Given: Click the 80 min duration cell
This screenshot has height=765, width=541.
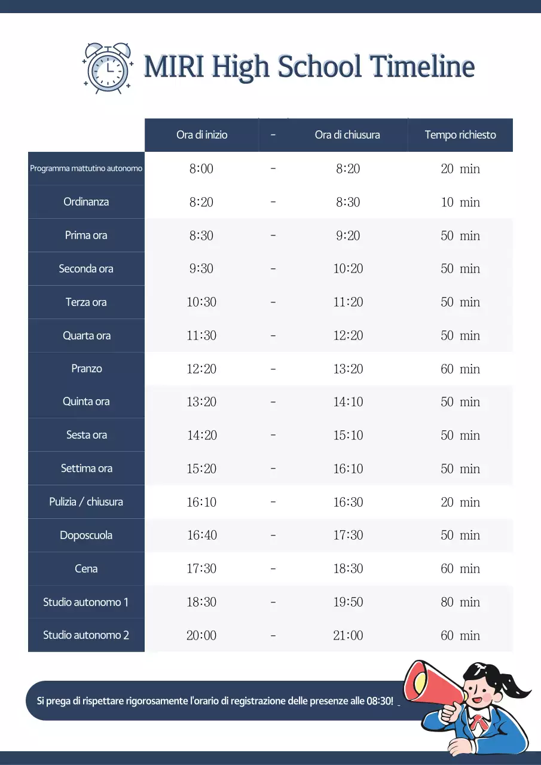Looking at the screenshot, I should (460, 602).
